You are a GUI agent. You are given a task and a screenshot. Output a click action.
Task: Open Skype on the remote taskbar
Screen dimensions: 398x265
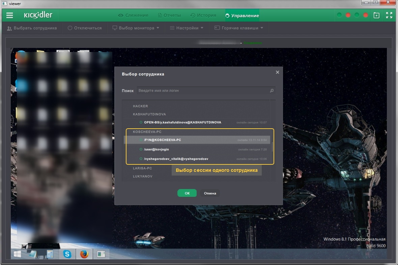pyautogui.click(x=67, y=254)
